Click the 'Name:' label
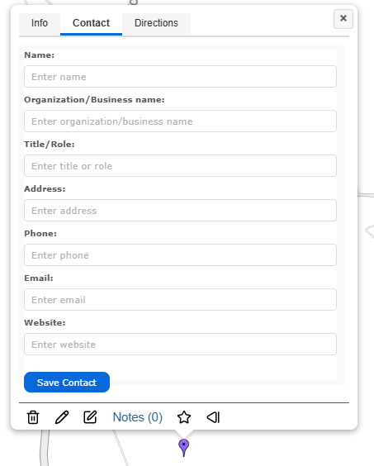This screenshot has width=374, height=466. point(39,55)
